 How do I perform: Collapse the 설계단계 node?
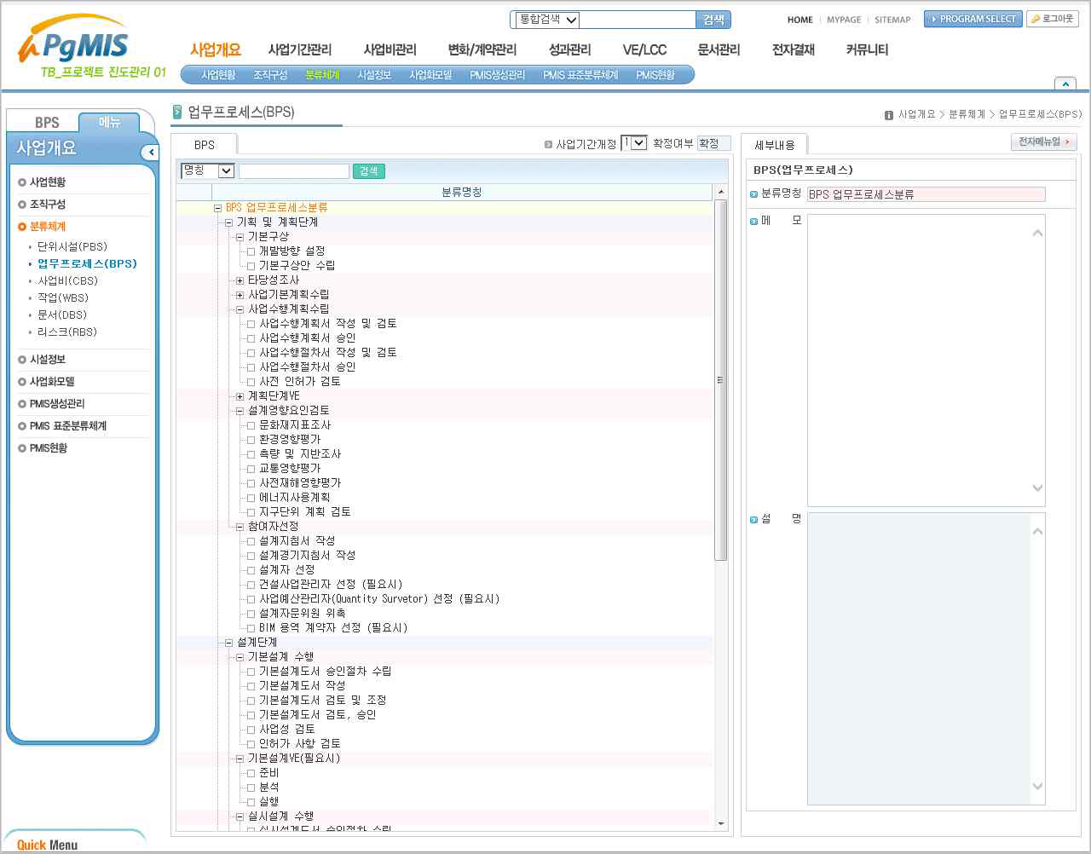pyautogui.click(x=228, y=643)
